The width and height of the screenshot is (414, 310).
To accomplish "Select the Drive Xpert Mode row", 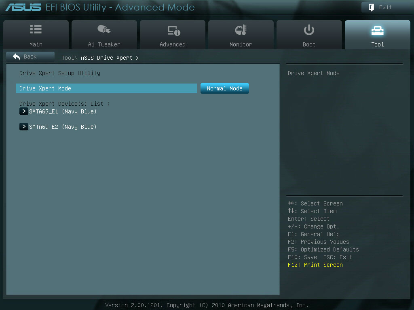I will (107, 88).
